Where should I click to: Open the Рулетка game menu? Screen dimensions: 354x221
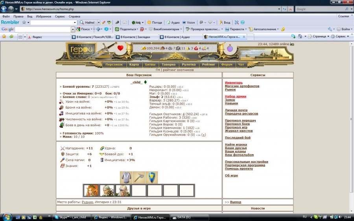pos(189,64)
